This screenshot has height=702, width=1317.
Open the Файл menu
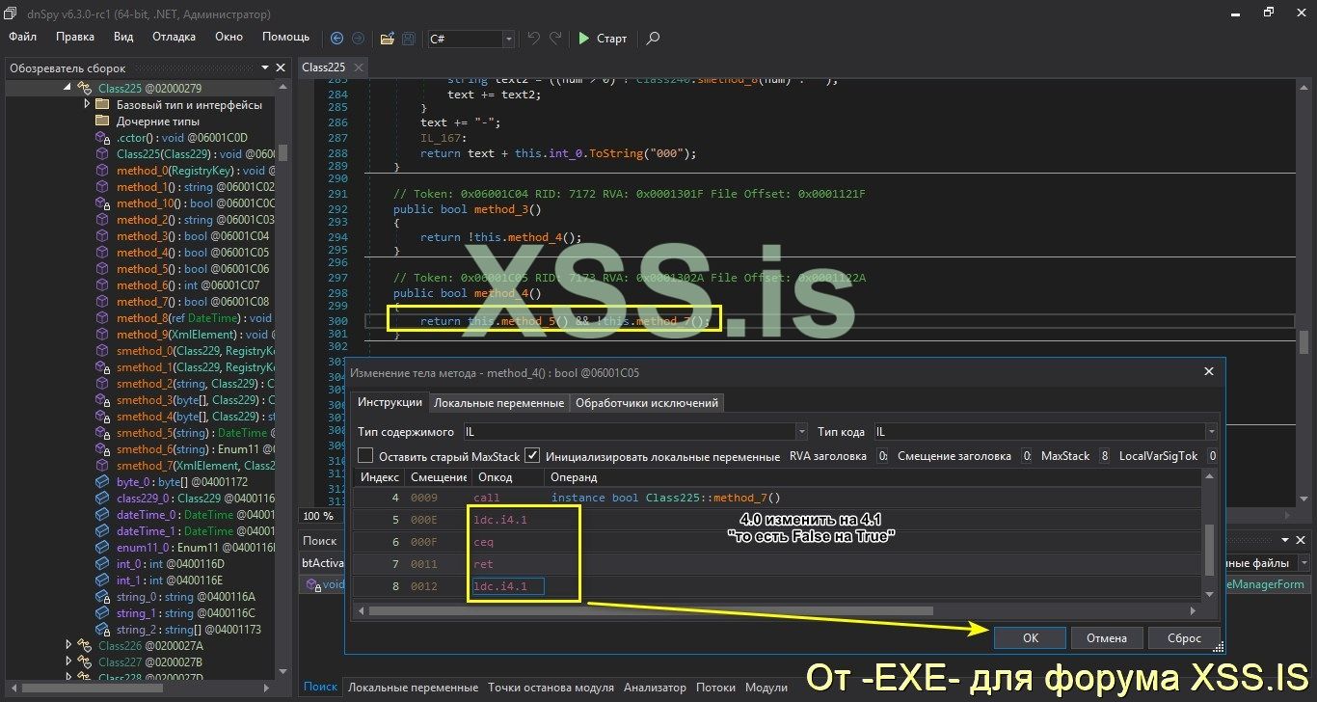(23, 37)
